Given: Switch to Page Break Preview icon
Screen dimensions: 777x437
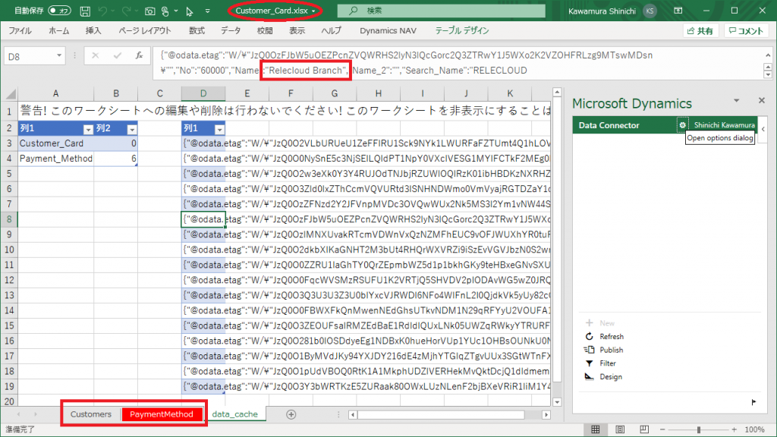Looking at the screenshot, I should pyautogui.click(x=643, y=429).
